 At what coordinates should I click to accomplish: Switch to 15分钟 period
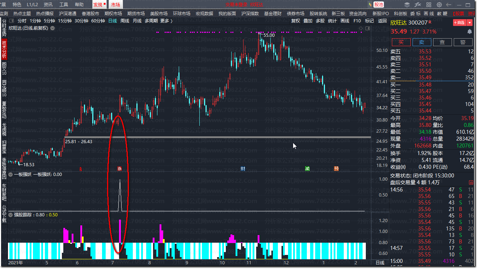click(x=65, y=21)
